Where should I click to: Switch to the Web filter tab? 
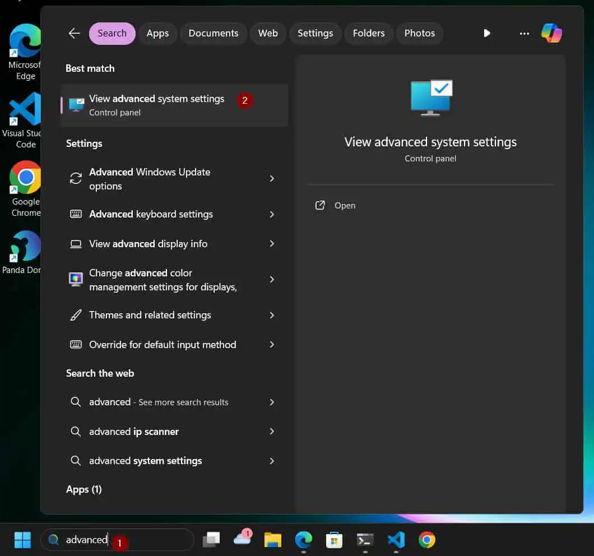[x=268, y=34]
